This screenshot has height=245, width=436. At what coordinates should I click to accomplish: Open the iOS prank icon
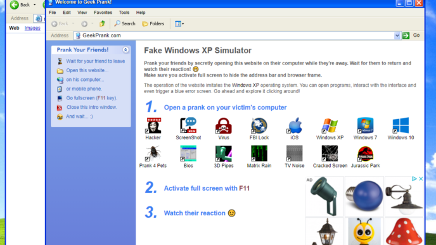click(295, 125)
